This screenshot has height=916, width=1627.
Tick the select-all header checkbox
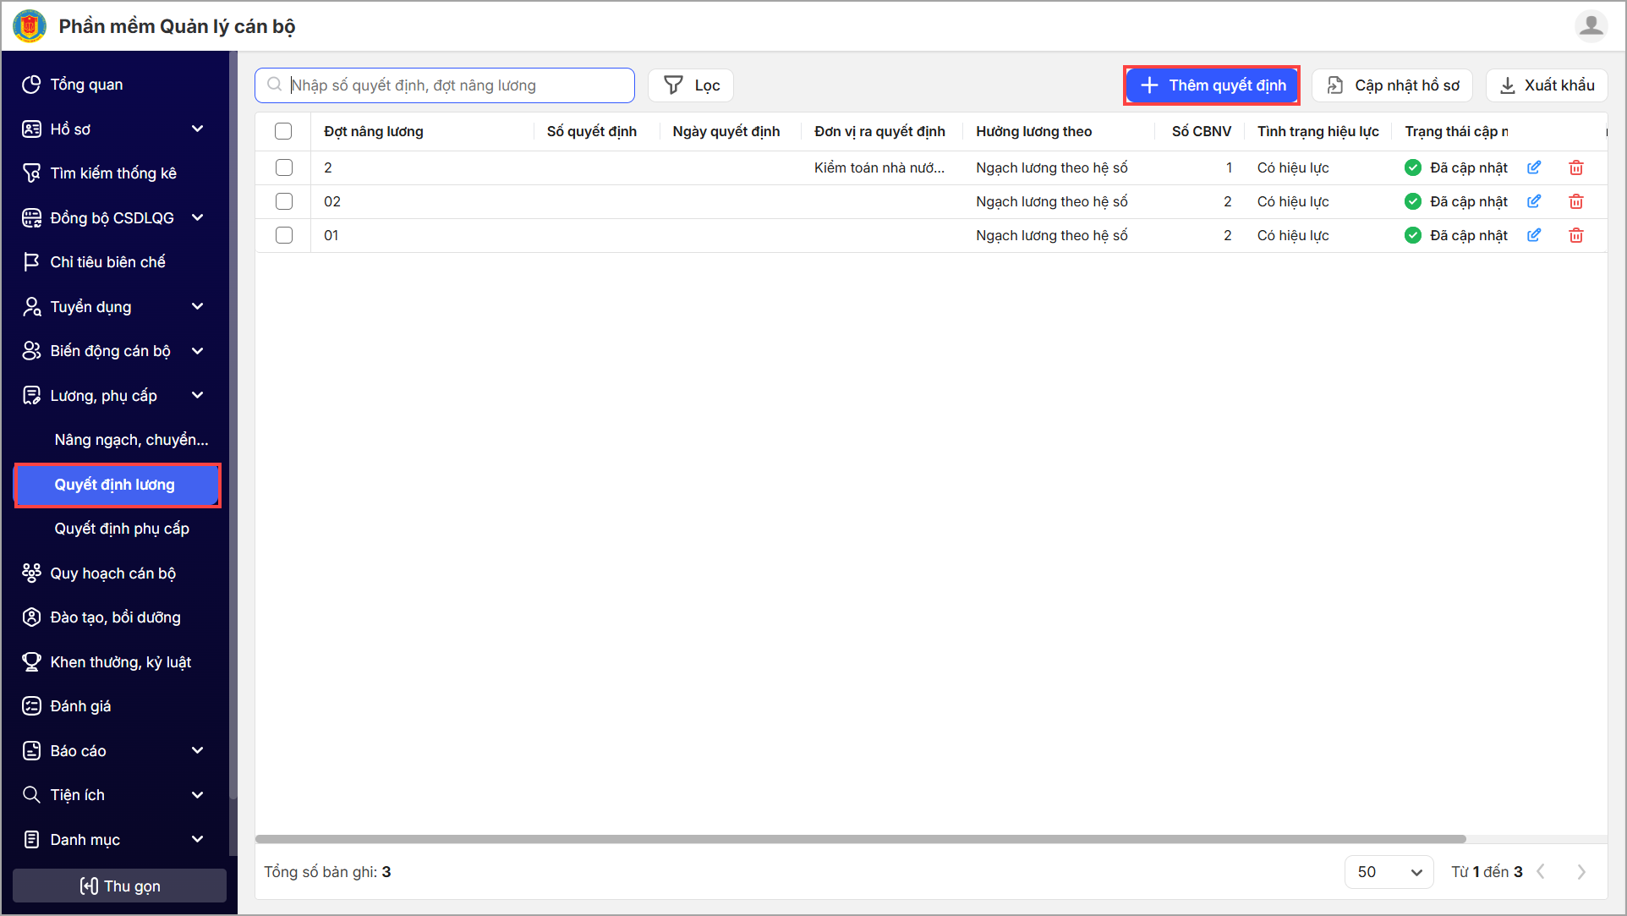click(x=283, y=131)
